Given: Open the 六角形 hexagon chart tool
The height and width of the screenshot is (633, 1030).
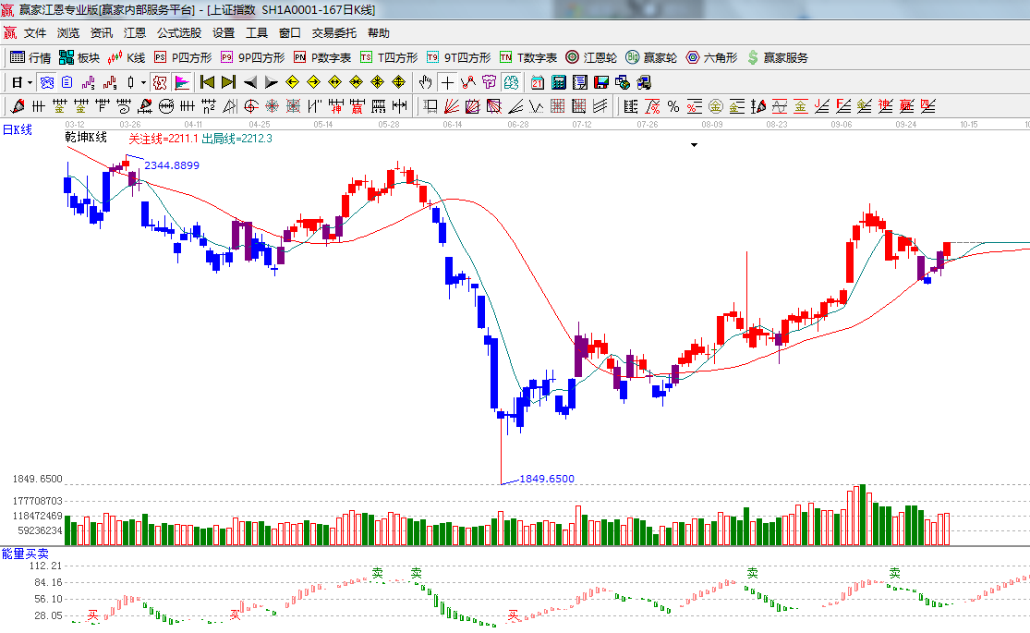Looking at the screenshot, I should click(711, 57).
